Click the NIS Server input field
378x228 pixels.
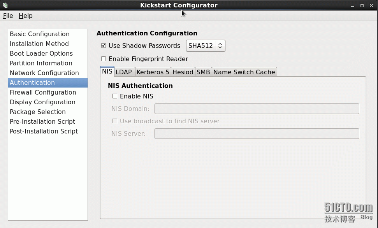[x=257, y=133]
